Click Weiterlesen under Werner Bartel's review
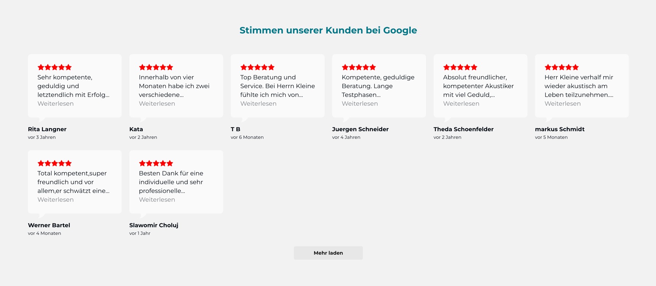The image size is (656, 286). coord(56,200)
